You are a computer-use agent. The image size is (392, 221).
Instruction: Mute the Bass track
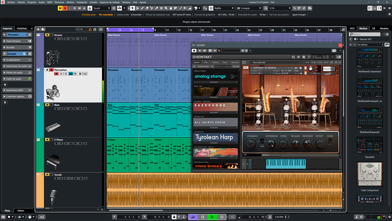47,105
